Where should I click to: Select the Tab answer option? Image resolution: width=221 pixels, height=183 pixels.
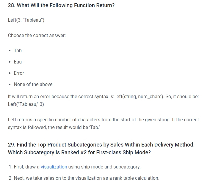point(18,50)
